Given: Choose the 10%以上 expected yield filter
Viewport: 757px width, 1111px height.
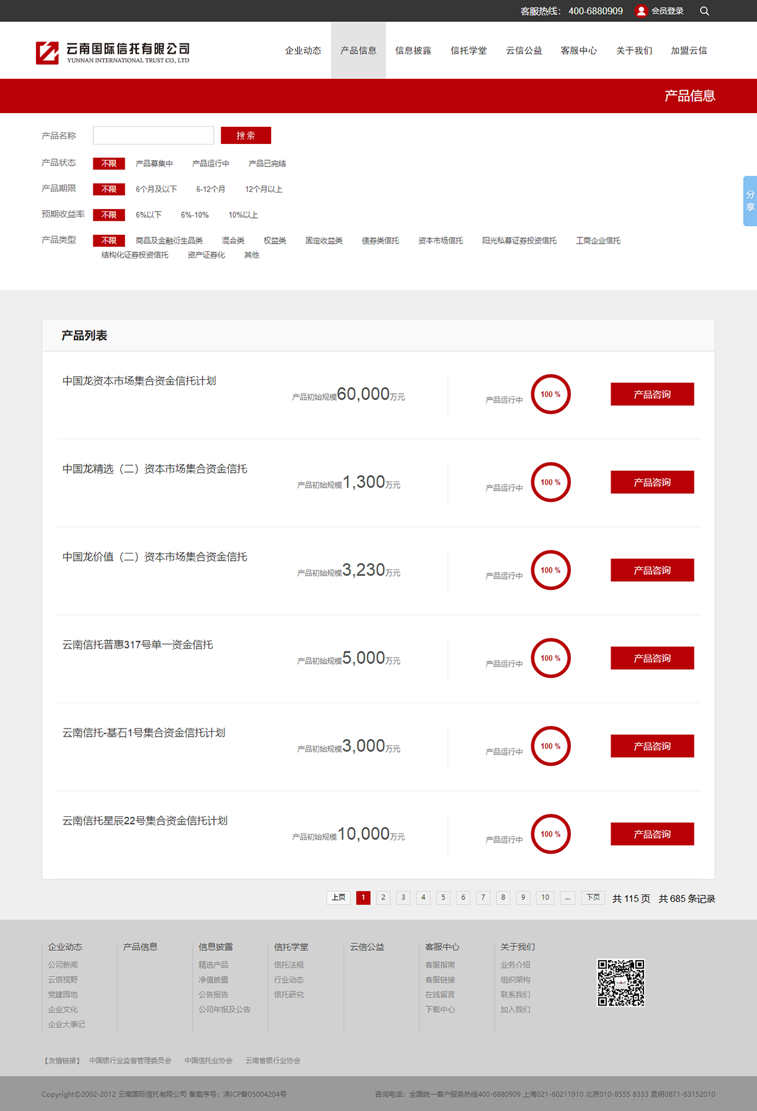Looking at the screenshot, I should (243, 215).
